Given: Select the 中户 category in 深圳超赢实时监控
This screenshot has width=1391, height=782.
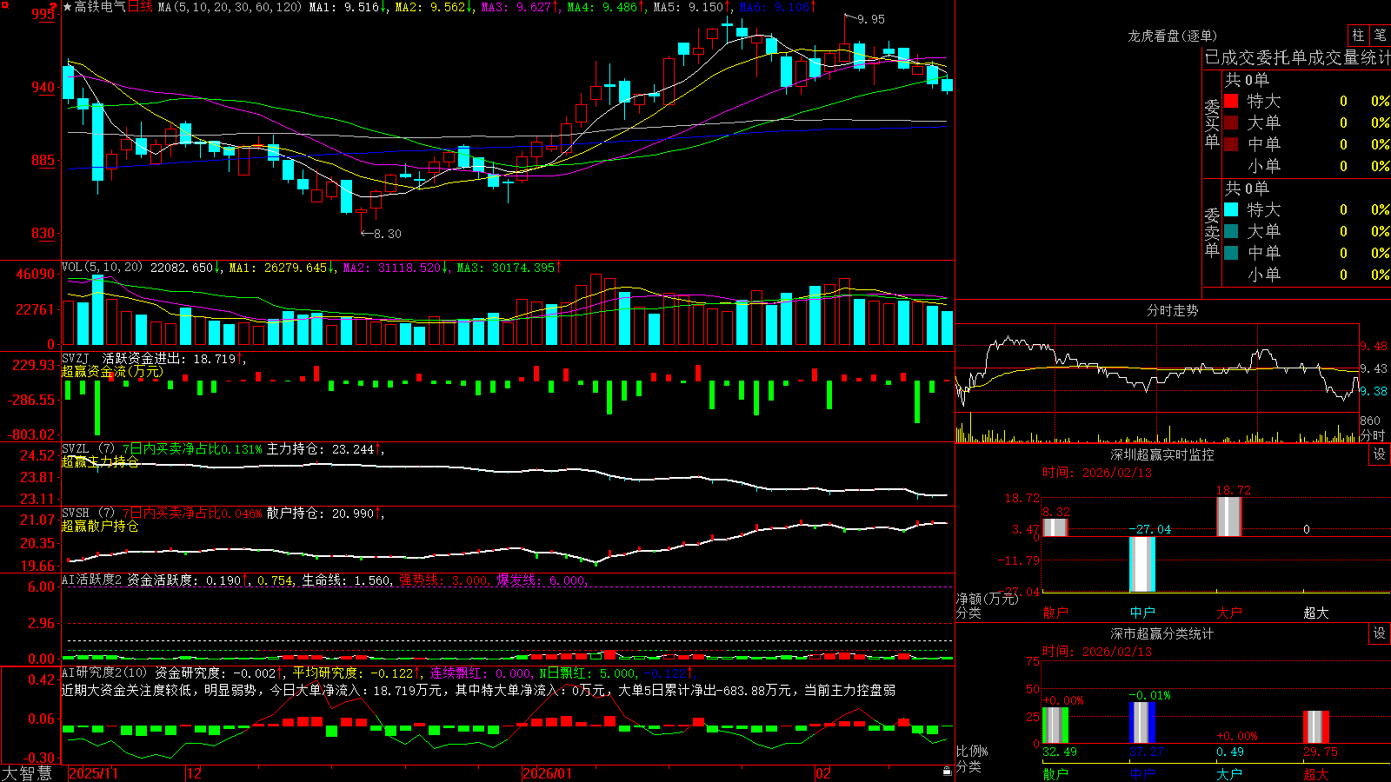Looking at the screenshot, I should coord(1142,613).
